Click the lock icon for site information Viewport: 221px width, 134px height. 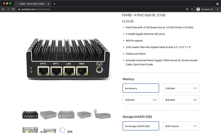click(19, 9)
